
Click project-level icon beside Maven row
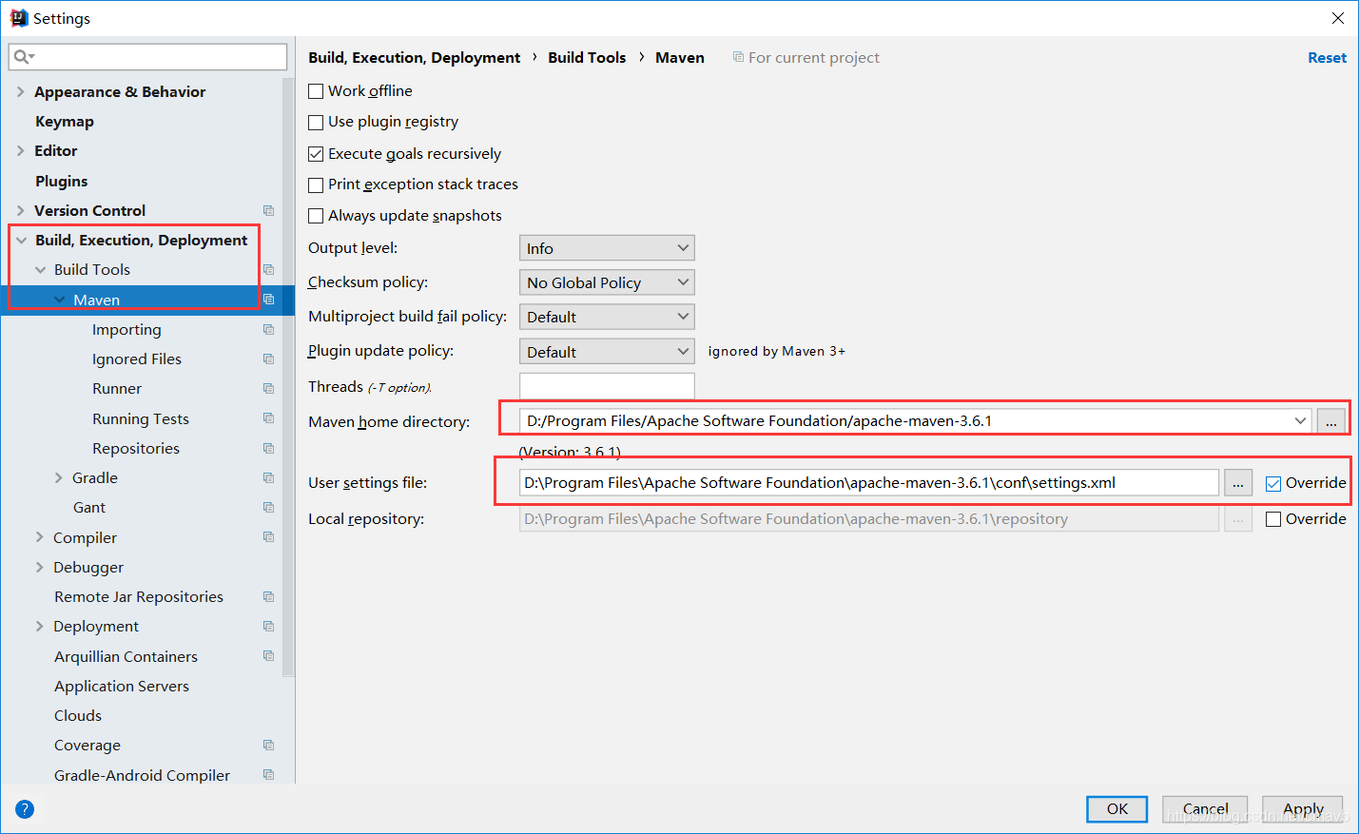coord(269,300)
